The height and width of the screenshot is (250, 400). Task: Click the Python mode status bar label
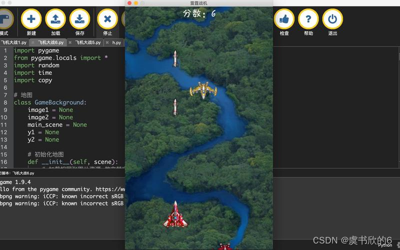click(385, 245)
